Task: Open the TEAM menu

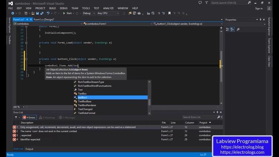Action: tap(75, 8)
